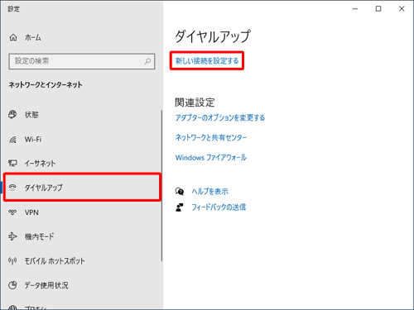Open アダプターのオプションを変更する link

click(220, 117)
